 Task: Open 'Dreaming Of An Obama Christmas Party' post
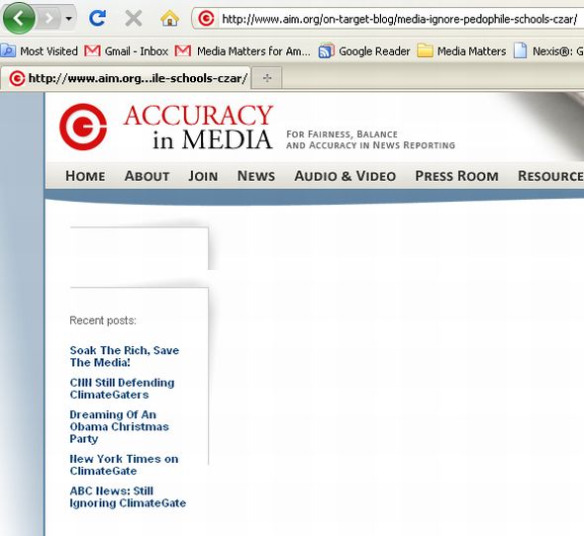pyautogui.click(x=119, y=426)
